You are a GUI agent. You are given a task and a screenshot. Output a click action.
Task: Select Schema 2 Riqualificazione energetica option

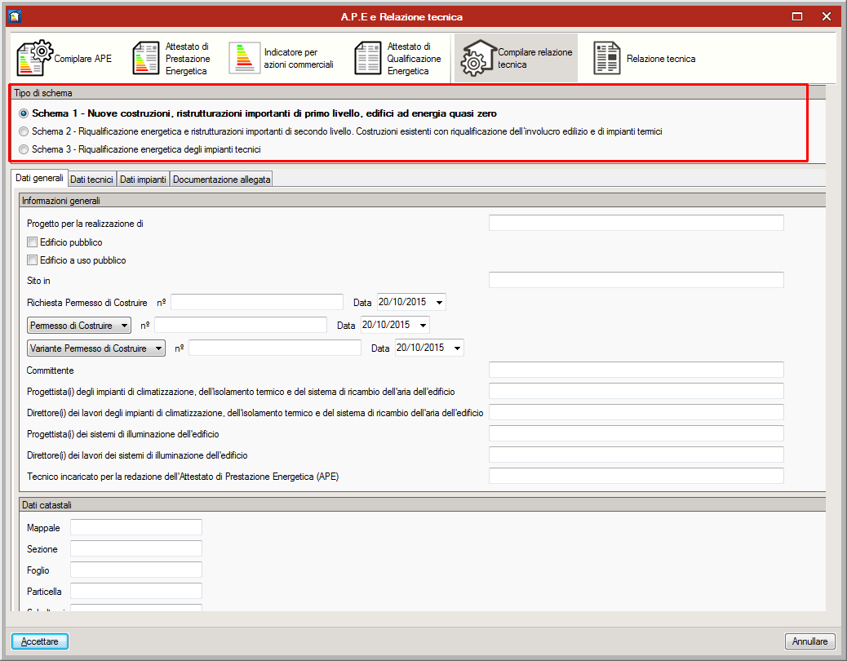(x=24, y=131)
